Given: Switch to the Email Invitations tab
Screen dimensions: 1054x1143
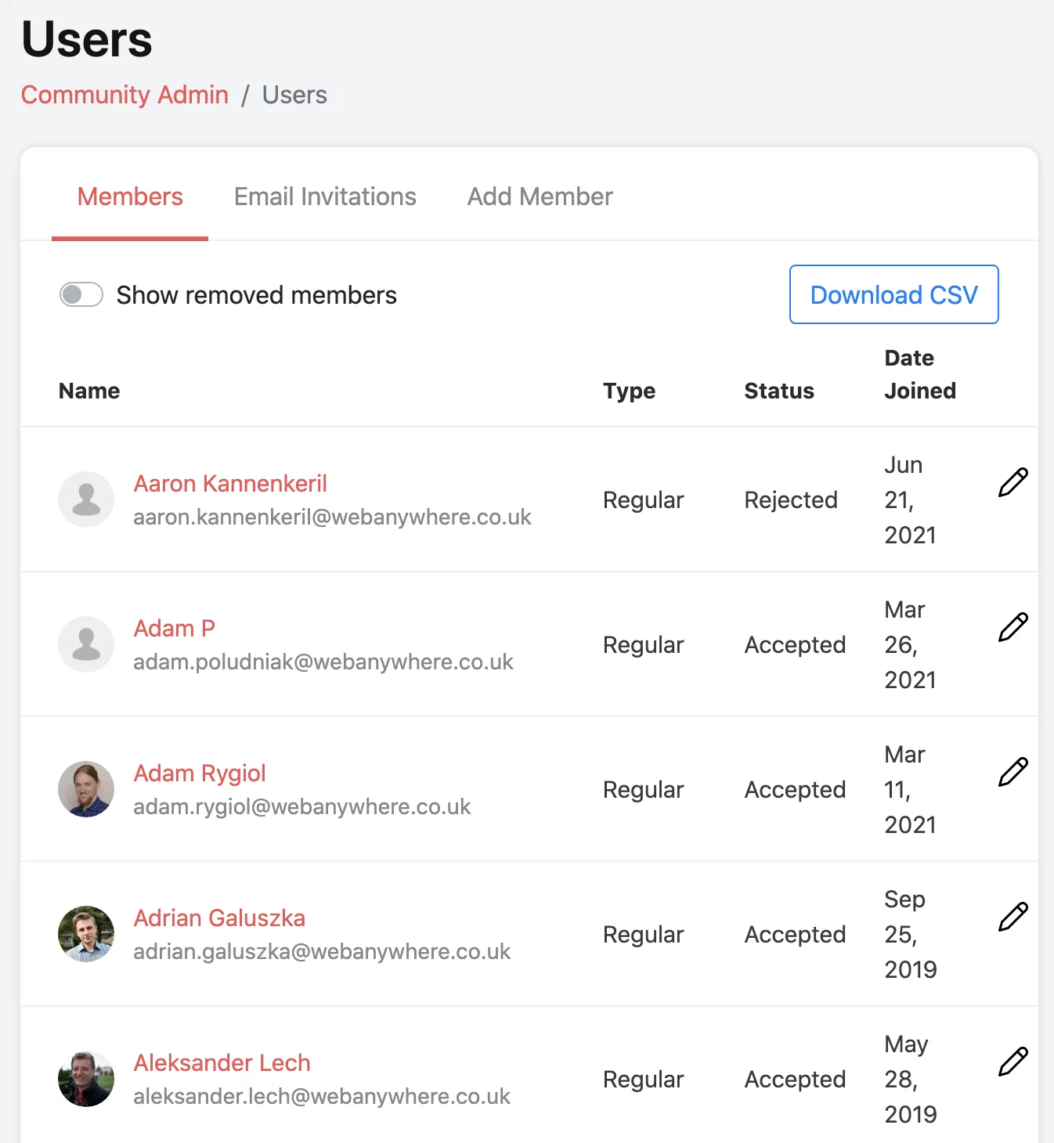Looking at the screenshot, I should click(x=325, y=197).
